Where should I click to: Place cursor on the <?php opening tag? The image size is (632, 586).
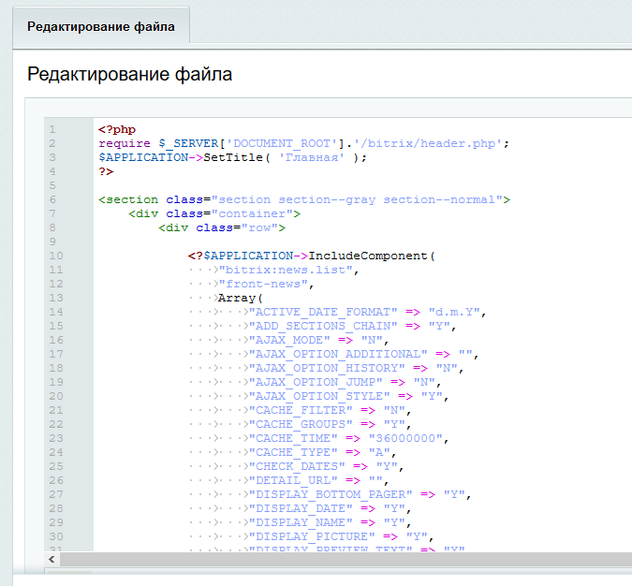point(117,129)
